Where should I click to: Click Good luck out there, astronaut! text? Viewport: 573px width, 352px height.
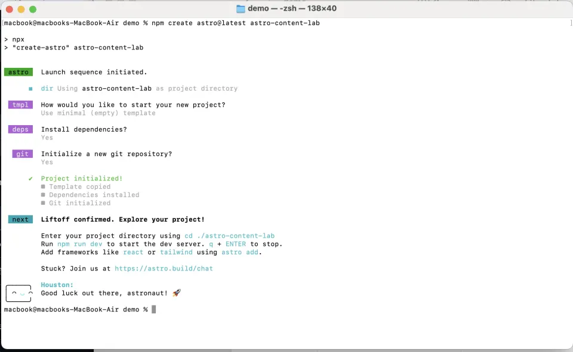pyautogui.click(x=104, y=293)
